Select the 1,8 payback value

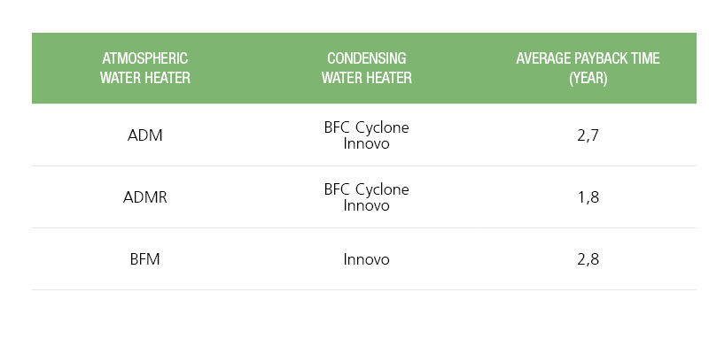[588, 197]
